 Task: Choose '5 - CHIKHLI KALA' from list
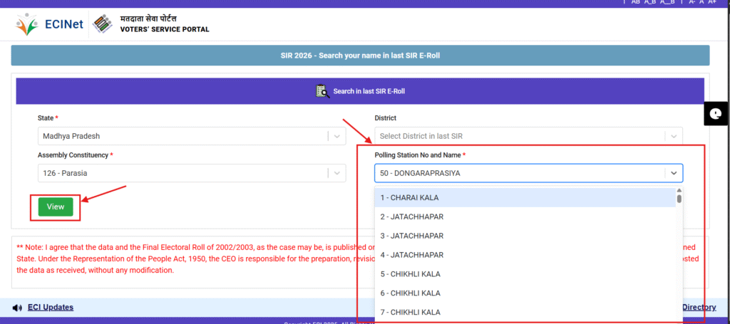[x=525, y=273]
